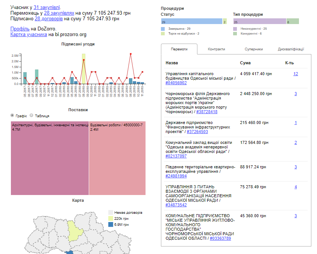Click the blue Завершена legend swatch
The height and width of the screenshot is (254, 317).
(x=163, y=29)
